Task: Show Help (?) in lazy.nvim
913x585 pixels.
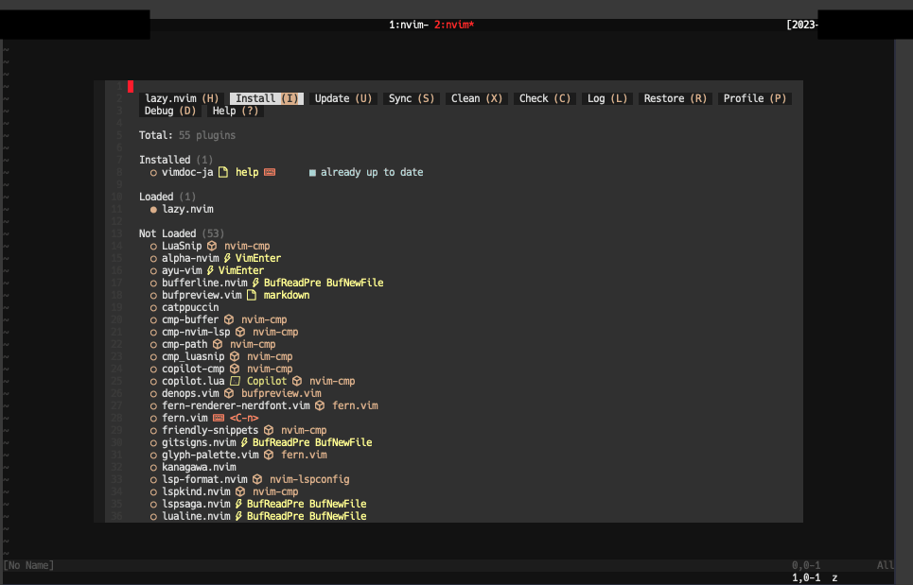Action: pos(236,111)
